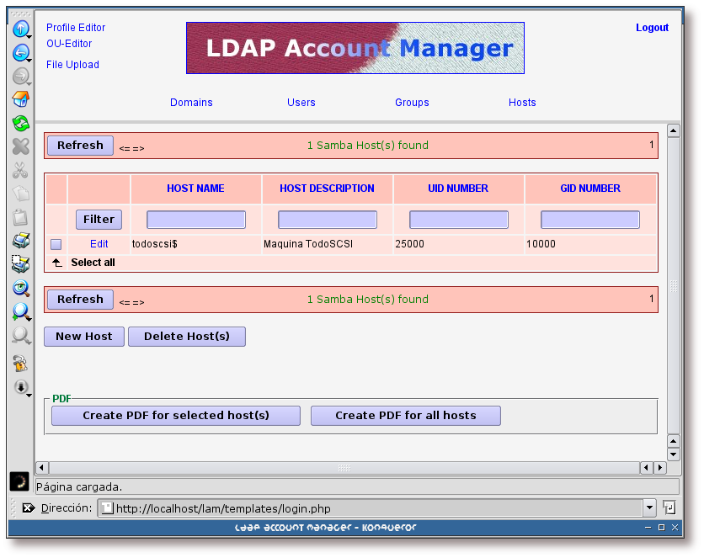Check the checkbox for host todoscsi$
Screen dimensions: 704x558
tap(56, 244)
